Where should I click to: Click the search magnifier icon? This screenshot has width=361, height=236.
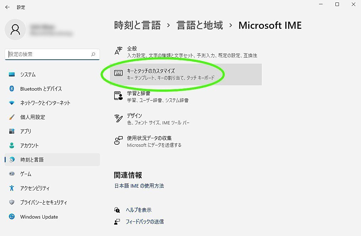[x=93, y=54]
